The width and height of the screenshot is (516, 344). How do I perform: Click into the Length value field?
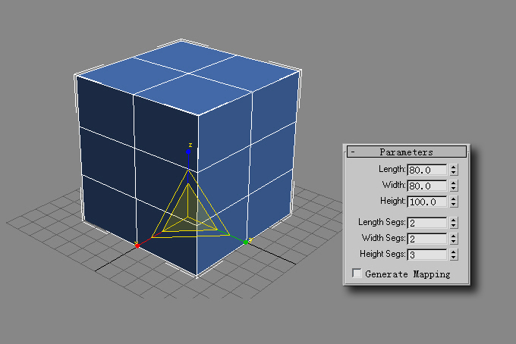coord(427,170)
